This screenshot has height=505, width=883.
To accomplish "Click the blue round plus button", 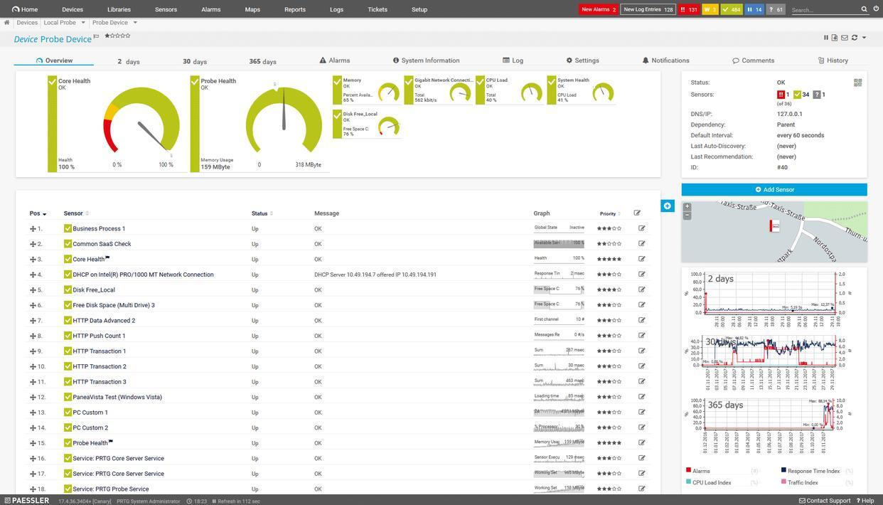I will (x=667, y=206).
